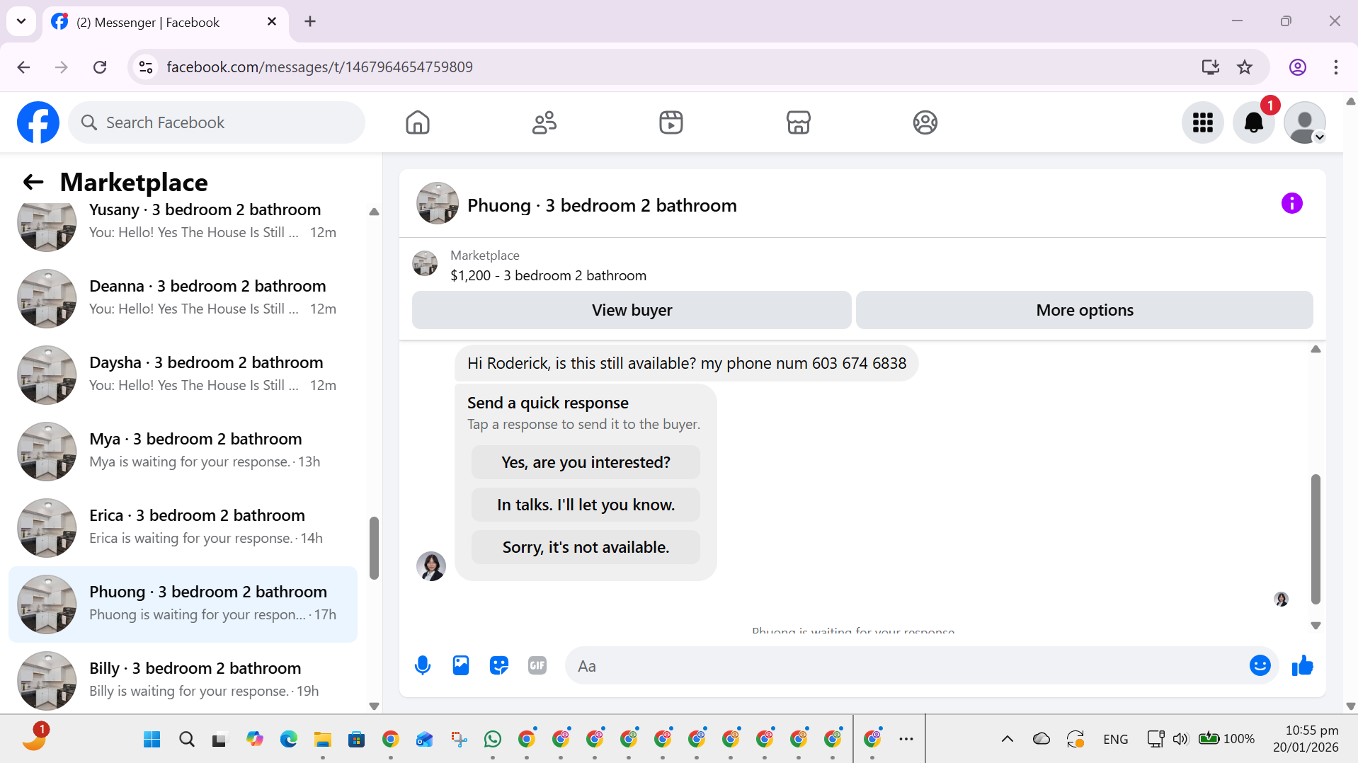Reload the page

point(100,67)
